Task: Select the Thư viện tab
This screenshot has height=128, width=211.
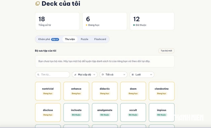Action: click(x=70, y=39)
